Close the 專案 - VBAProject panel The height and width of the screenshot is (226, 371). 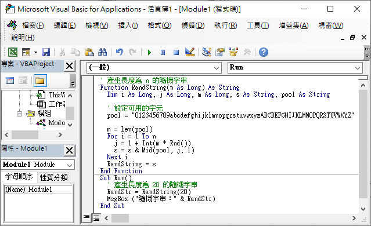(x=69, y=65)
